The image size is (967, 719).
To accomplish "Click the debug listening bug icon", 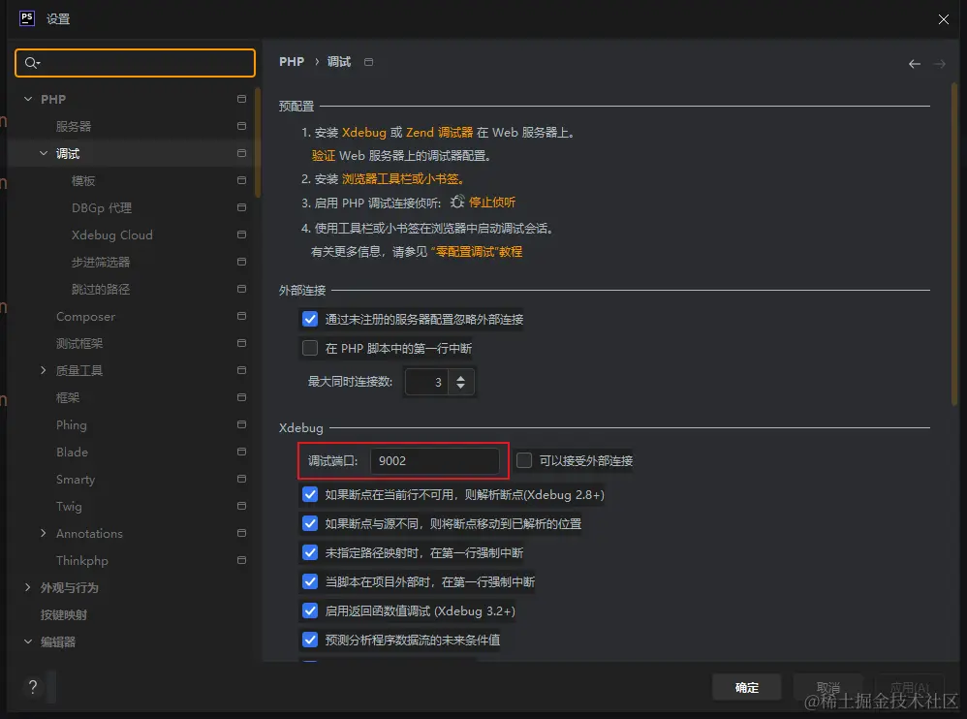I will point(457,202).
